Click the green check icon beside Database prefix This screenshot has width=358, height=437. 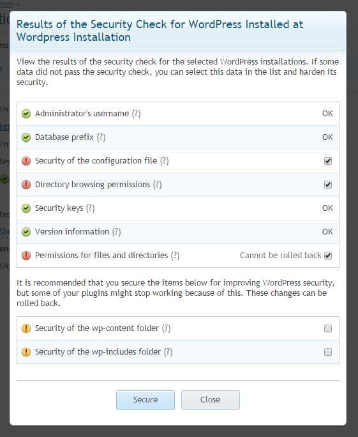[26, 137]
